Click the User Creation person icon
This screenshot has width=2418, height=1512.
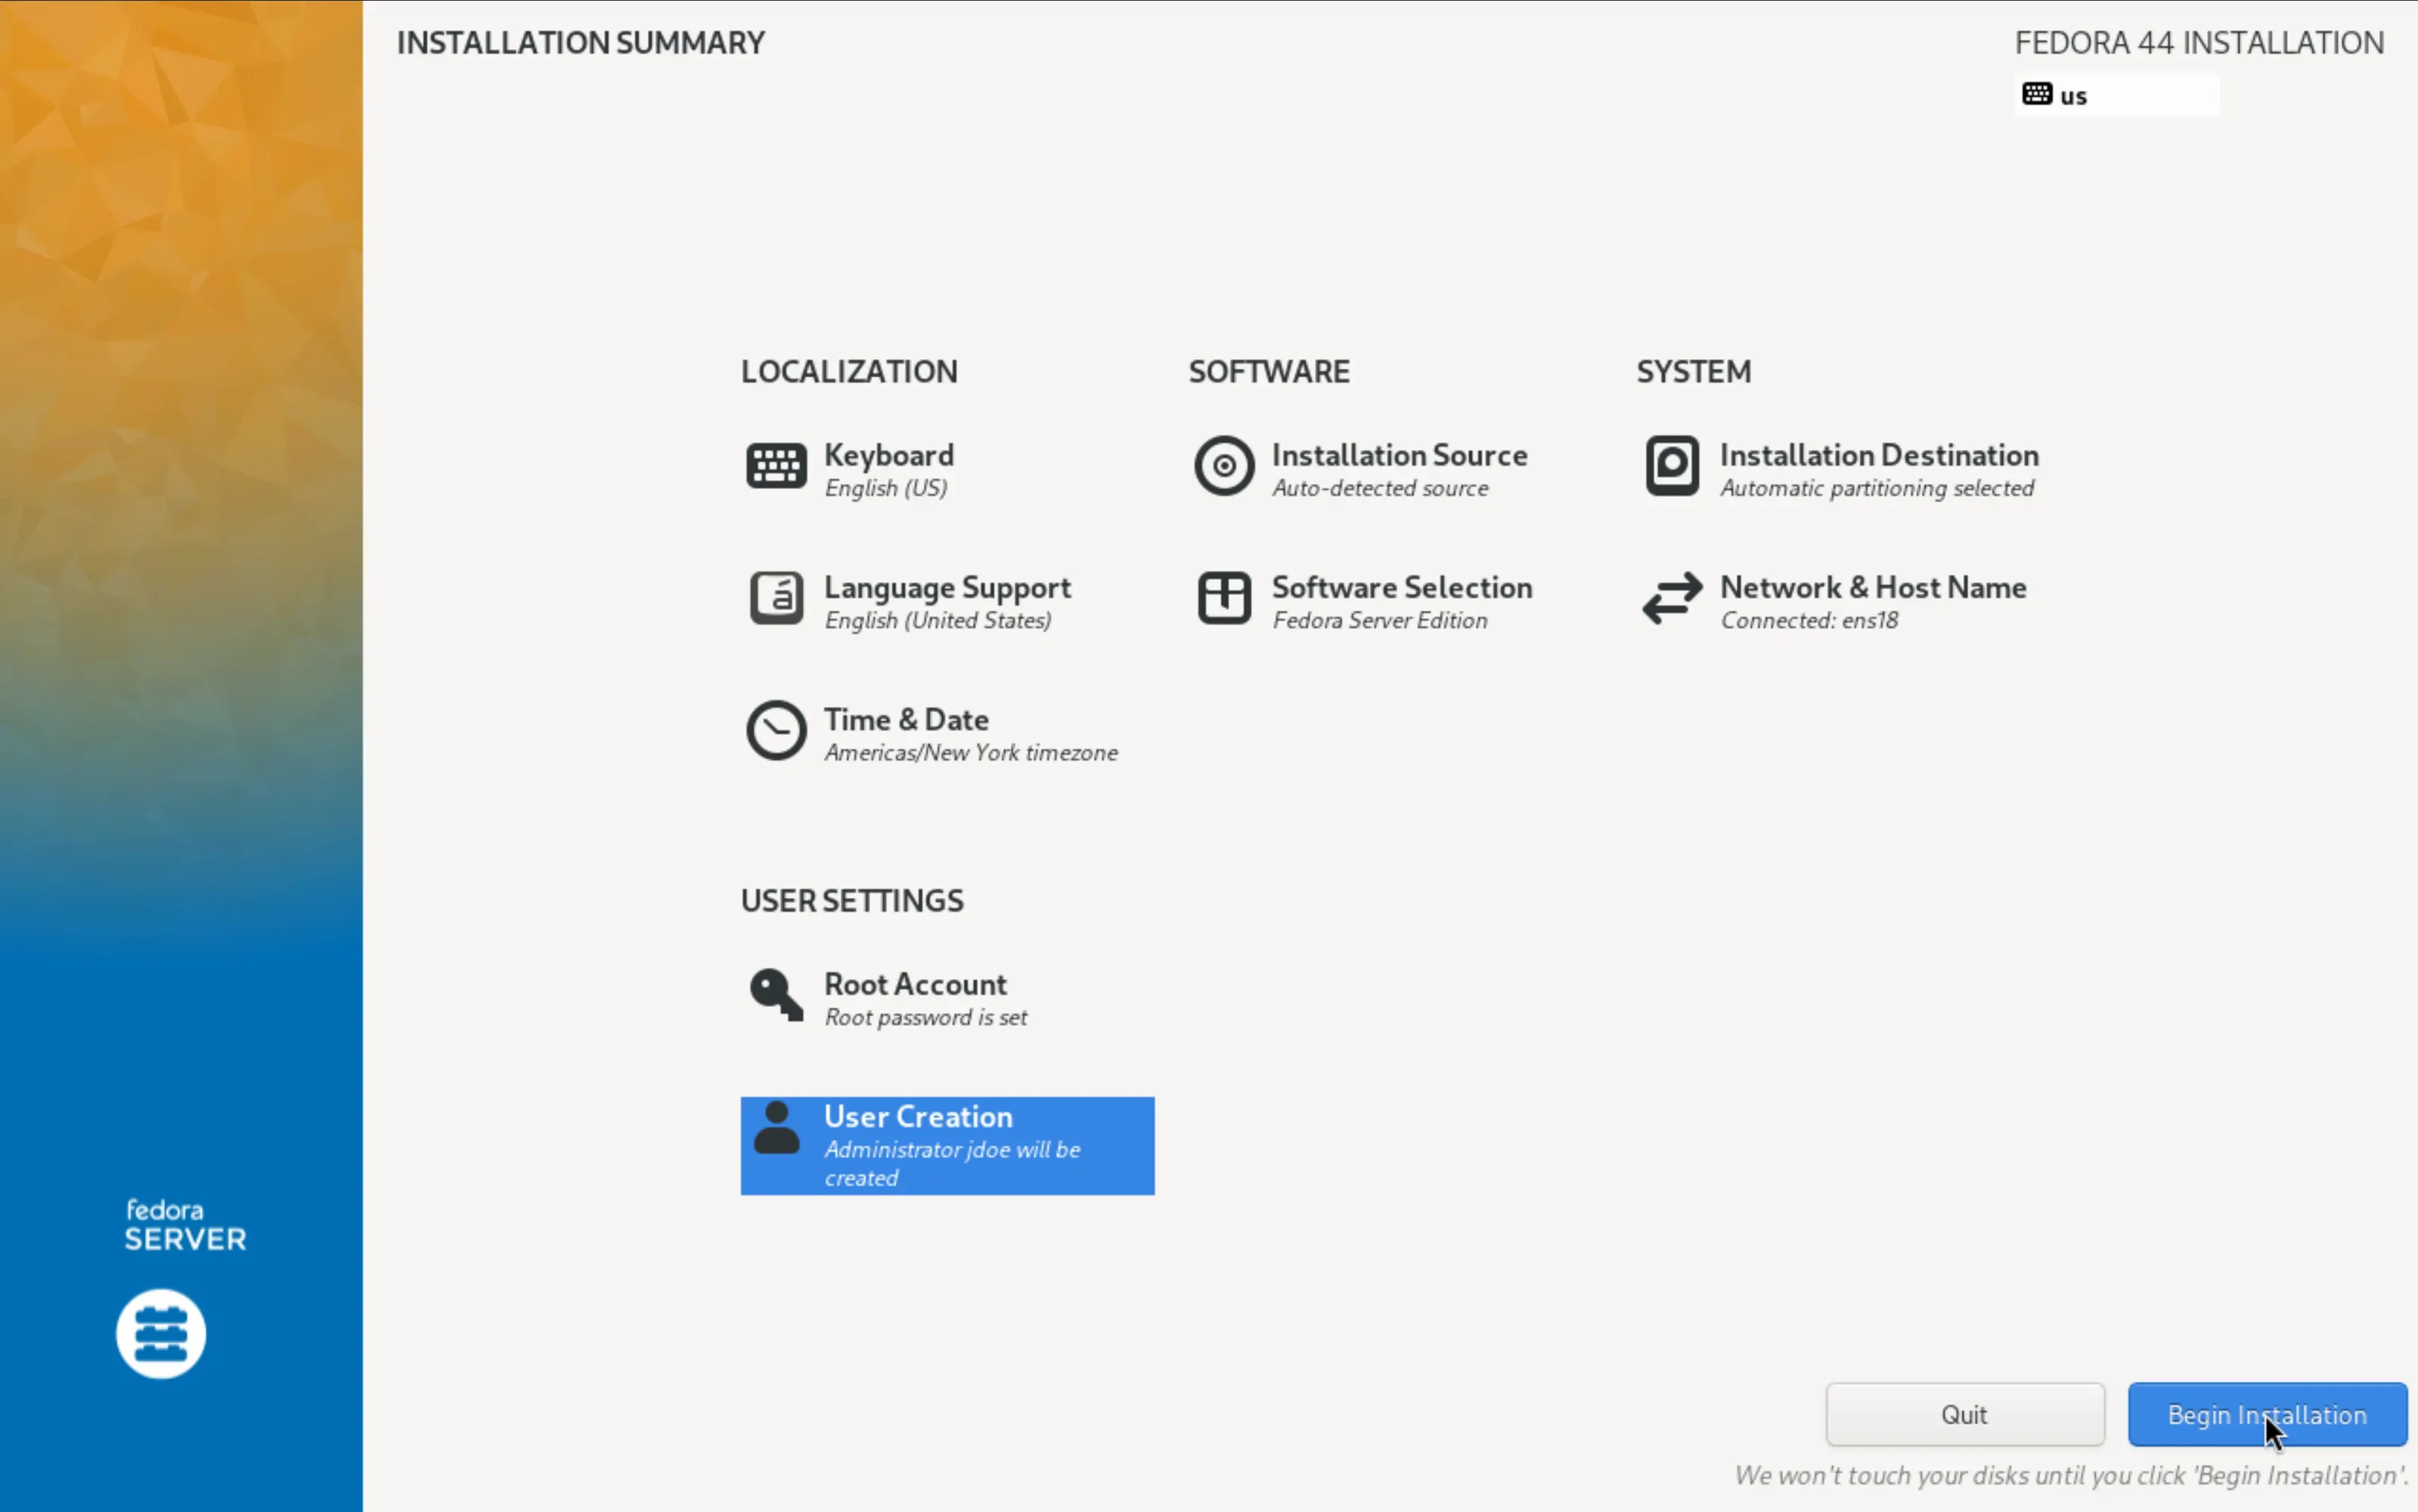pyautogui.click(x=776, y=1128)
